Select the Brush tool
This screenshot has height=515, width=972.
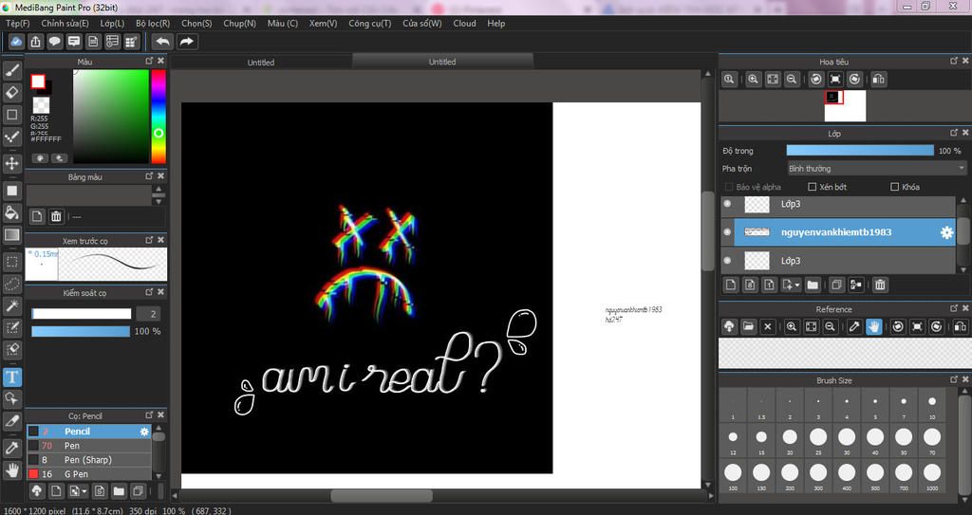11,70
